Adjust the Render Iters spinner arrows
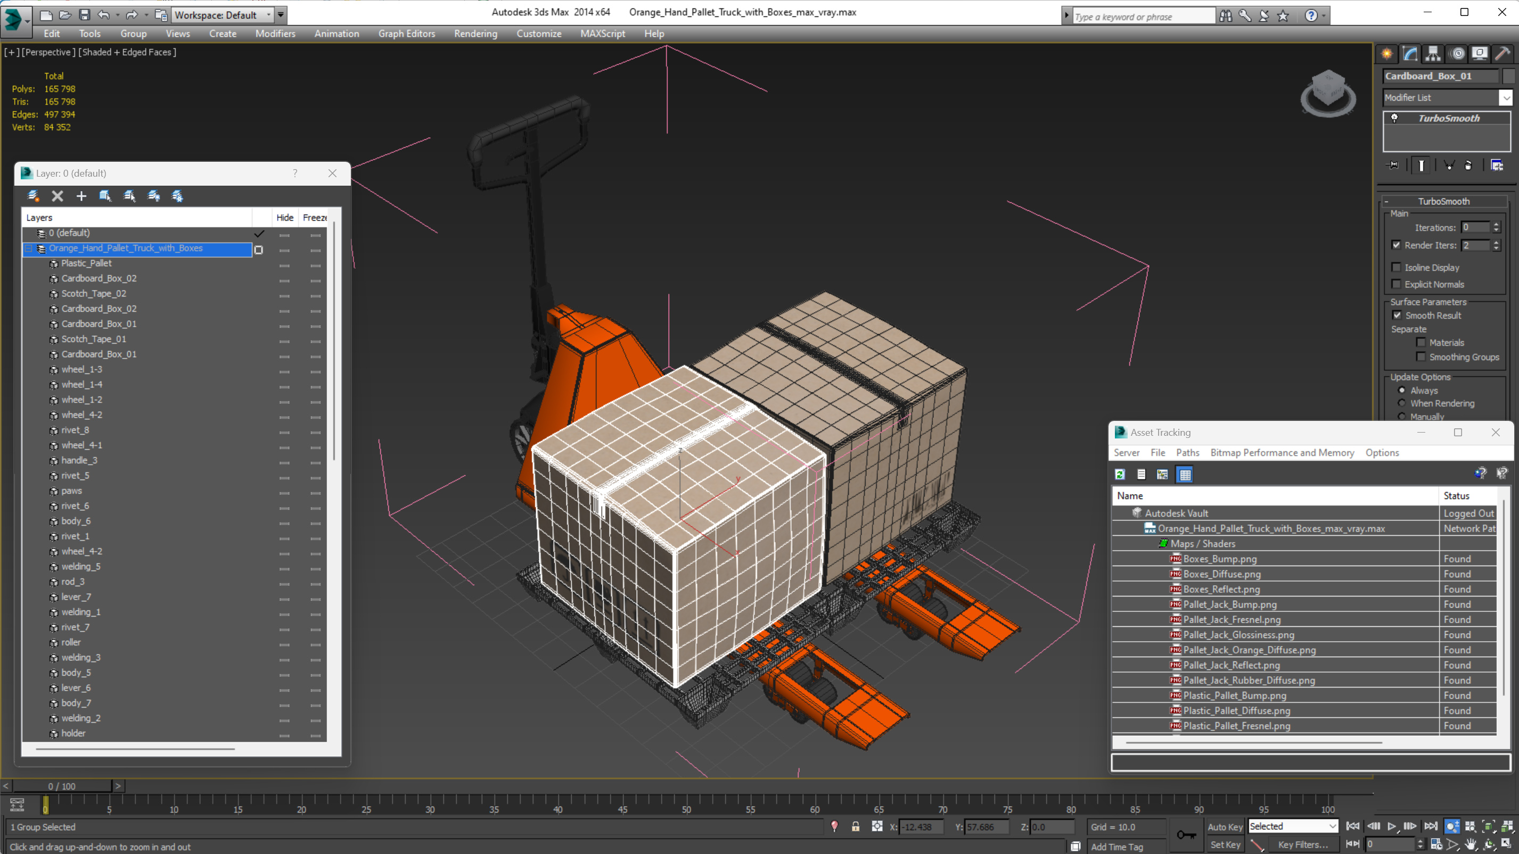 1496,245
